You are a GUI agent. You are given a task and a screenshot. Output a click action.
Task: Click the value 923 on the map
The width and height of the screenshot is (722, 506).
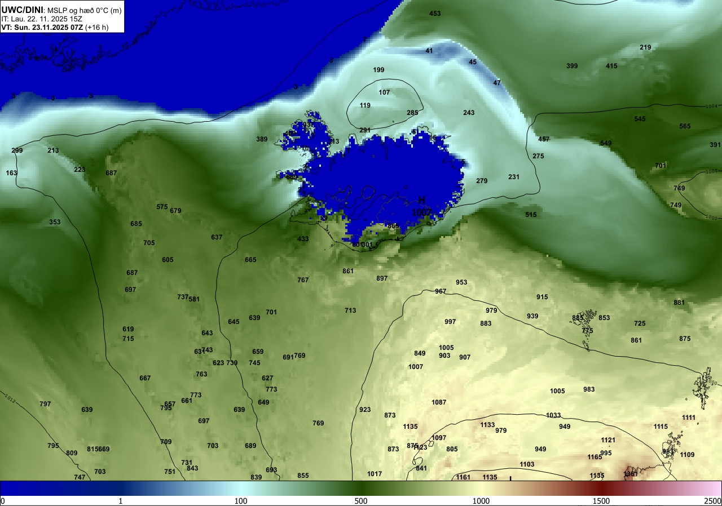(x=365, y=410)
